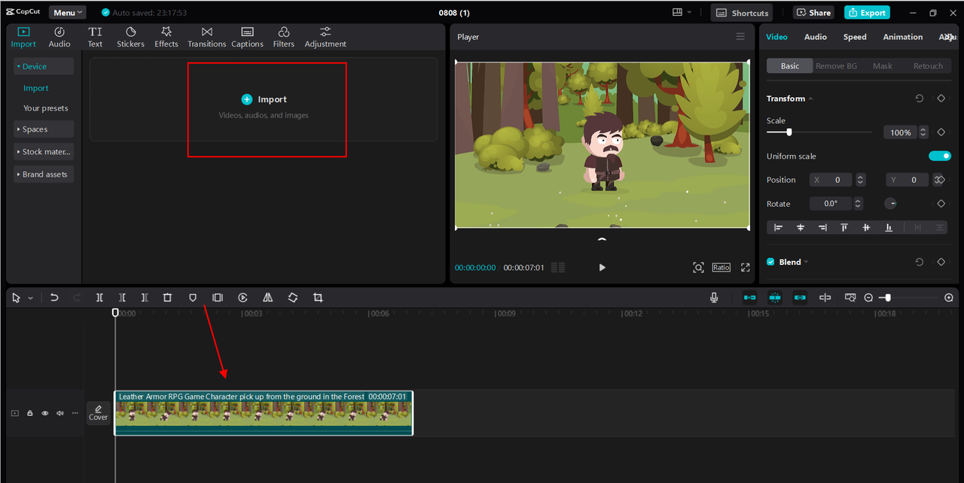
Task: Switch to the Speed tab
Action: (855, 37)
